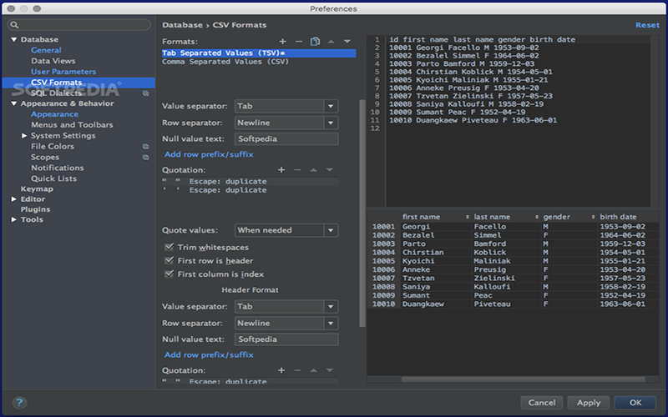This screenshot has width=668, height=417.
Task: Click project-level icon beside File Colors
Action: [x=145, y=147]
